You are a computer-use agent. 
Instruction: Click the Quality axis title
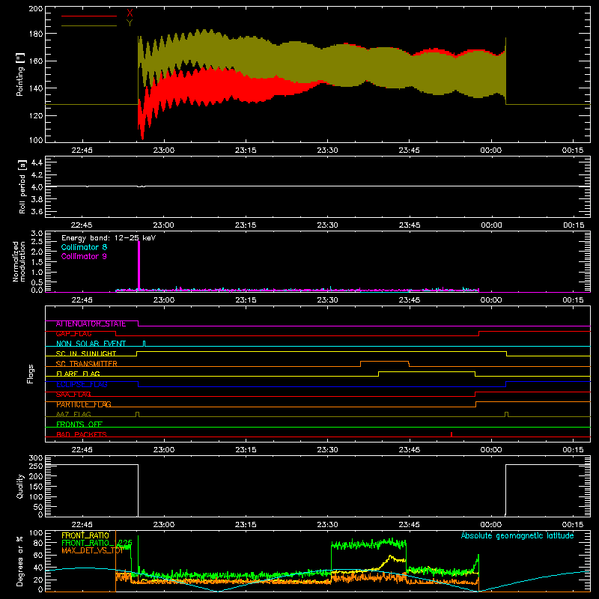(20, 486)
